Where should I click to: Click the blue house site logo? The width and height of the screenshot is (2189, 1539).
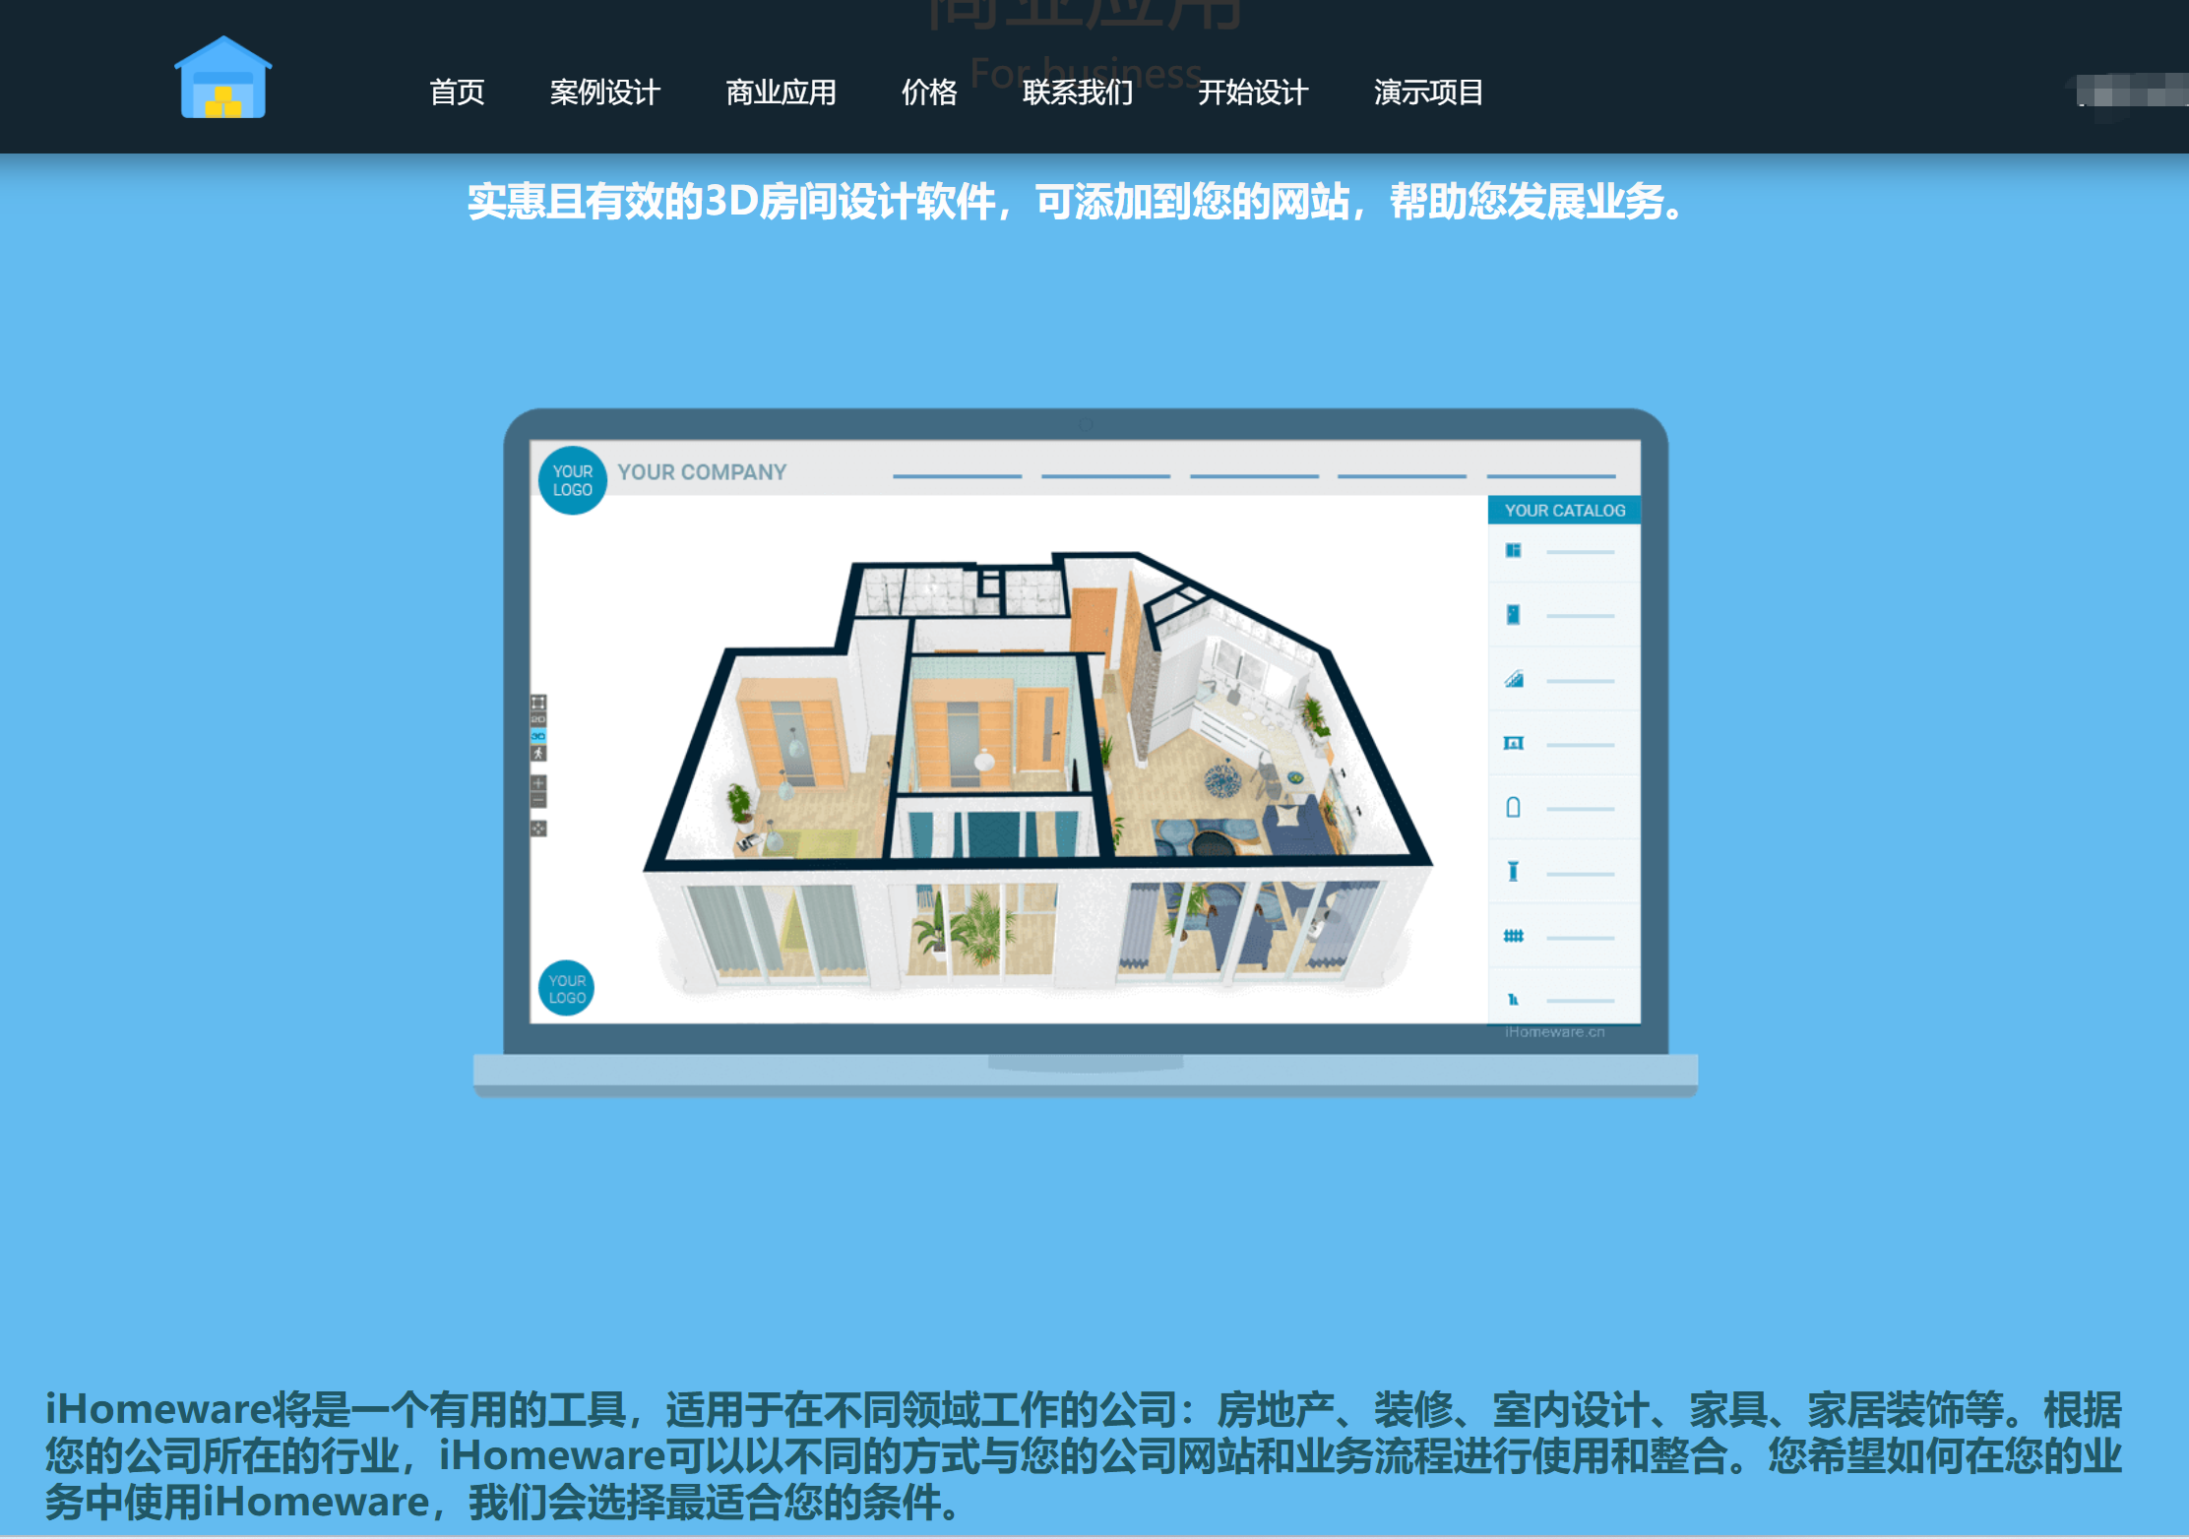pyautogui.click(x=223, y=78)
